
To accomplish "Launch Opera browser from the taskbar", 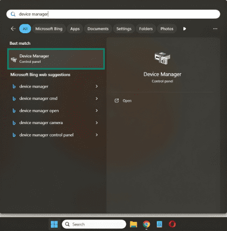I will tap(172, 224).
